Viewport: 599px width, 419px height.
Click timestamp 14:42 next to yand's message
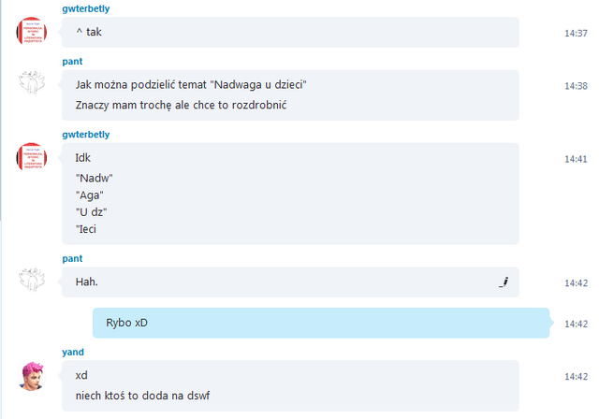pos(577,377)
